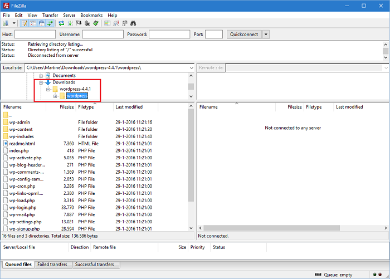Select the parent directory folder icon
Image resolution: width=390 pixels, height=279 pixels.
coord(6,115)
